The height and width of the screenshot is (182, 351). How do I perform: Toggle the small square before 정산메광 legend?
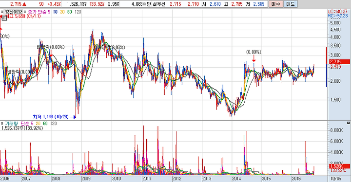coord(2,12)
